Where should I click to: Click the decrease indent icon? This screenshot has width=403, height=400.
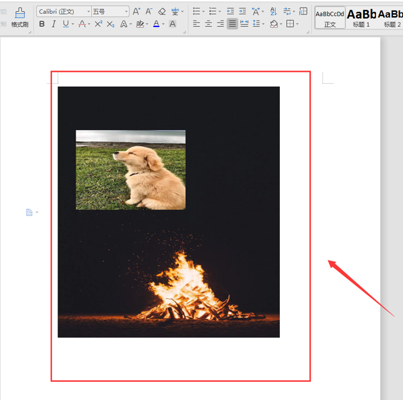click(231, 11)
